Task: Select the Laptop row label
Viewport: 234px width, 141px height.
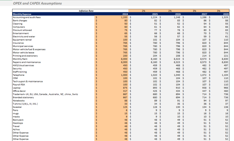Action: tap(17, 88)
